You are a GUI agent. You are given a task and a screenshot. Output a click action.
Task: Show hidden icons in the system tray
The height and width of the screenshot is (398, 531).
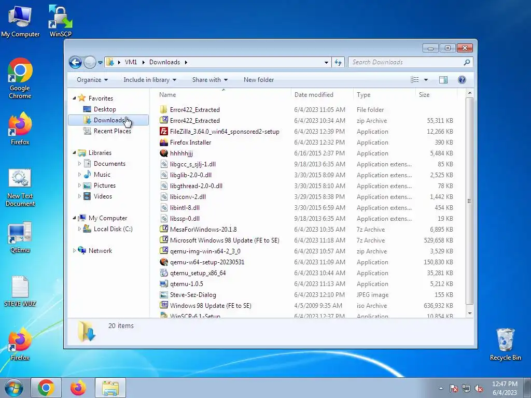pyautogui.click(x=441, y=389)
